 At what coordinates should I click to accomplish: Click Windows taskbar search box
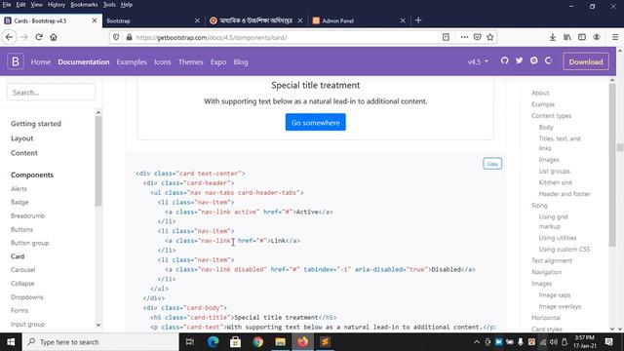pos(100,342)
